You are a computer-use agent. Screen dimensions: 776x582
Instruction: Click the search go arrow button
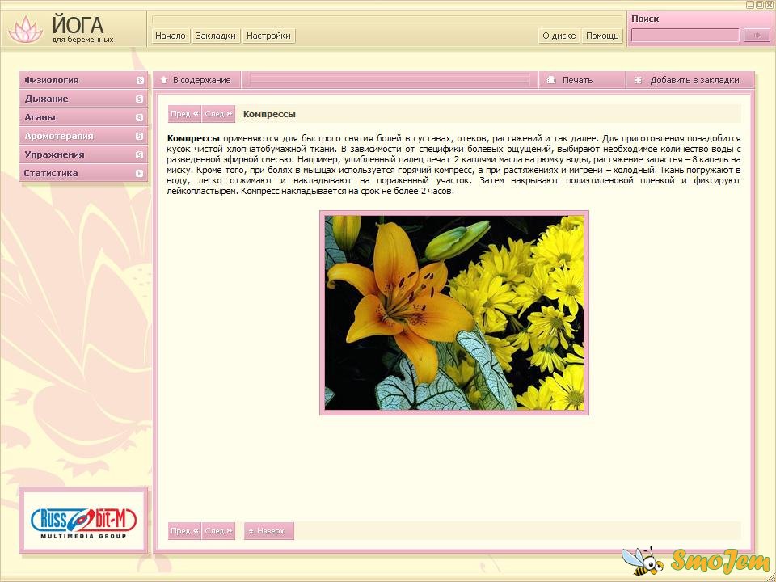pyautogui.click(x=757, y=36)
